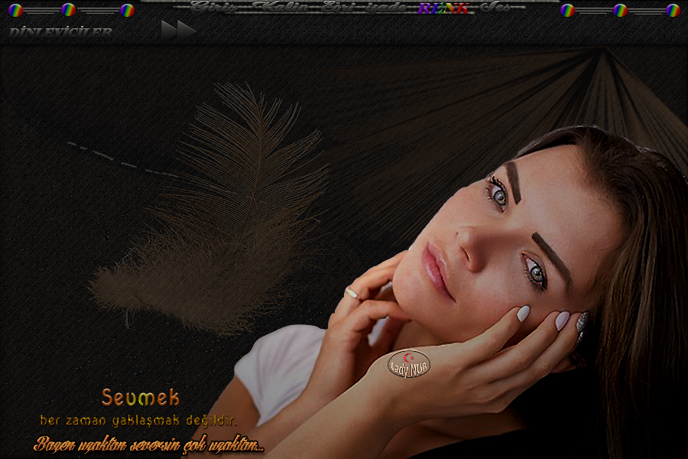
Task: Open the multicolored RENK color picker
Action: [443, 8]
